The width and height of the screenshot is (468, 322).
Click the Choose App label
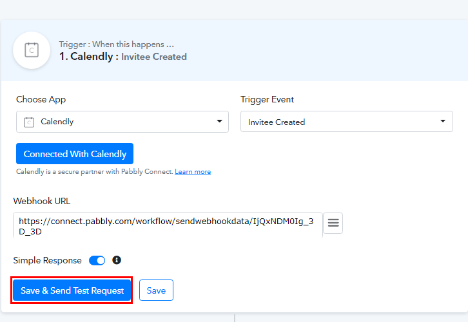pos(41,99)
